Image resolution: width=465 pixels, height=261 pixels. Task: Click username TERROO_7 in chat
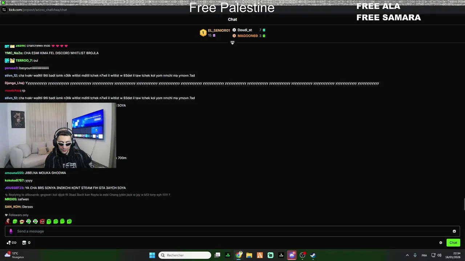click(24, 61)
